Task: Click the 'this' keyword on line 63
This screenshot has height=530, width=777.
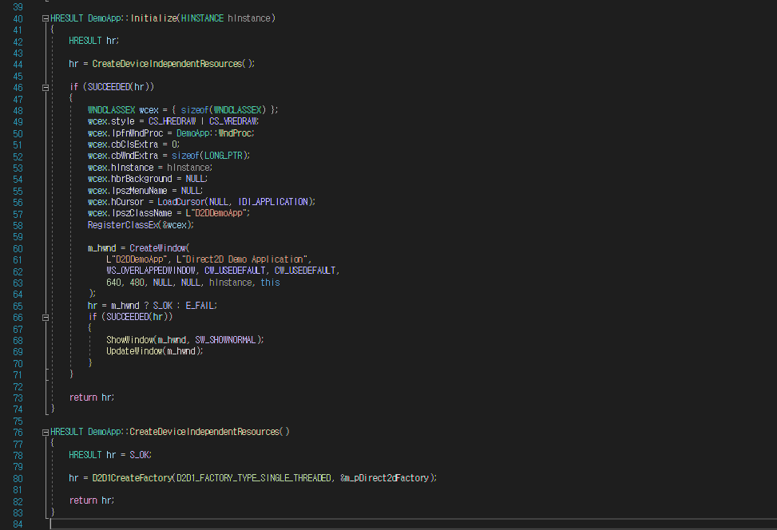Action: [270, 283]
